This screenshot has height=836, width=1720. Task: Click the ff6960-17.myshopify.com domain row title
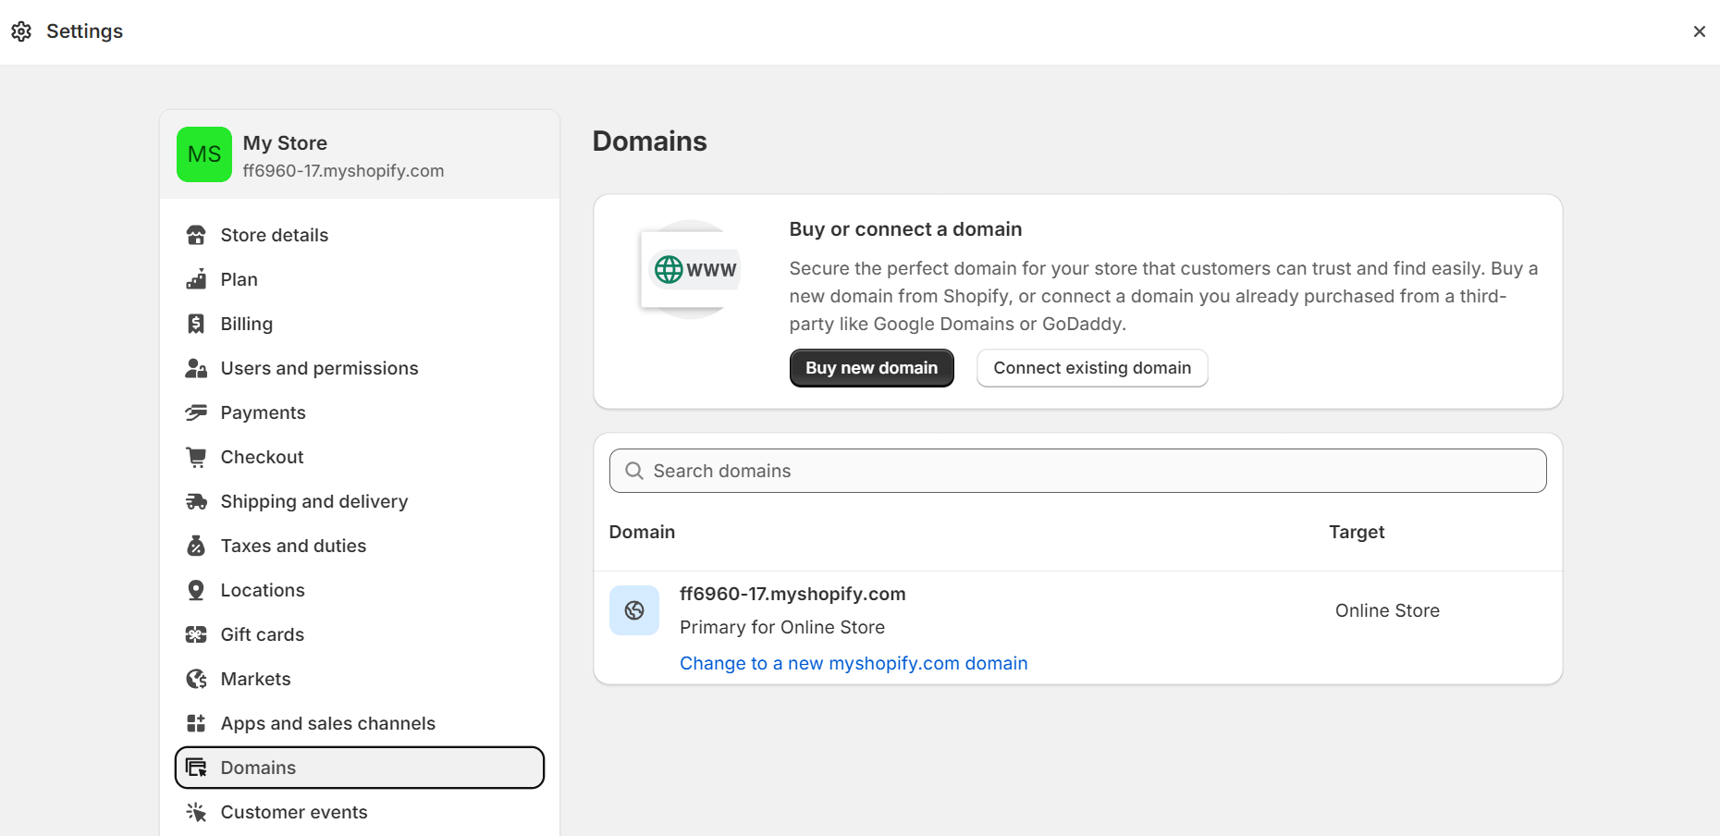tap(792, 594)
